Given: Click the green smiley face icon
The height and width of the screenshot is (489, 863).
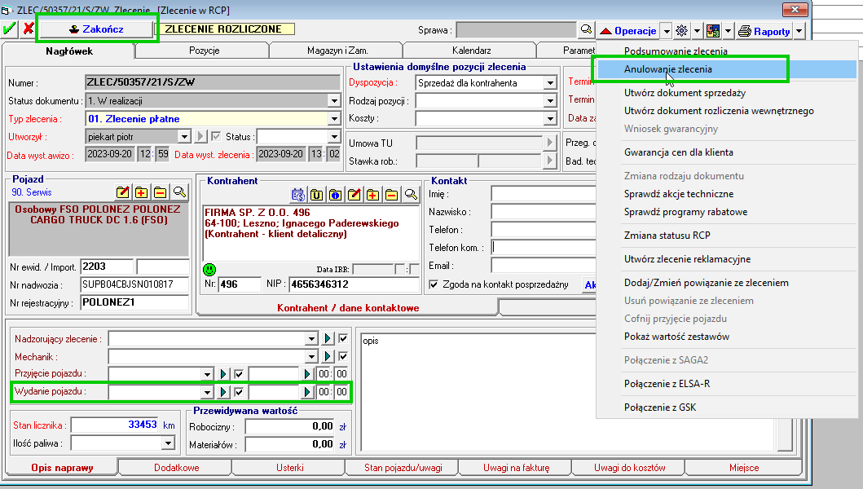Looking at the screenshot, I should tap(210, 269).
